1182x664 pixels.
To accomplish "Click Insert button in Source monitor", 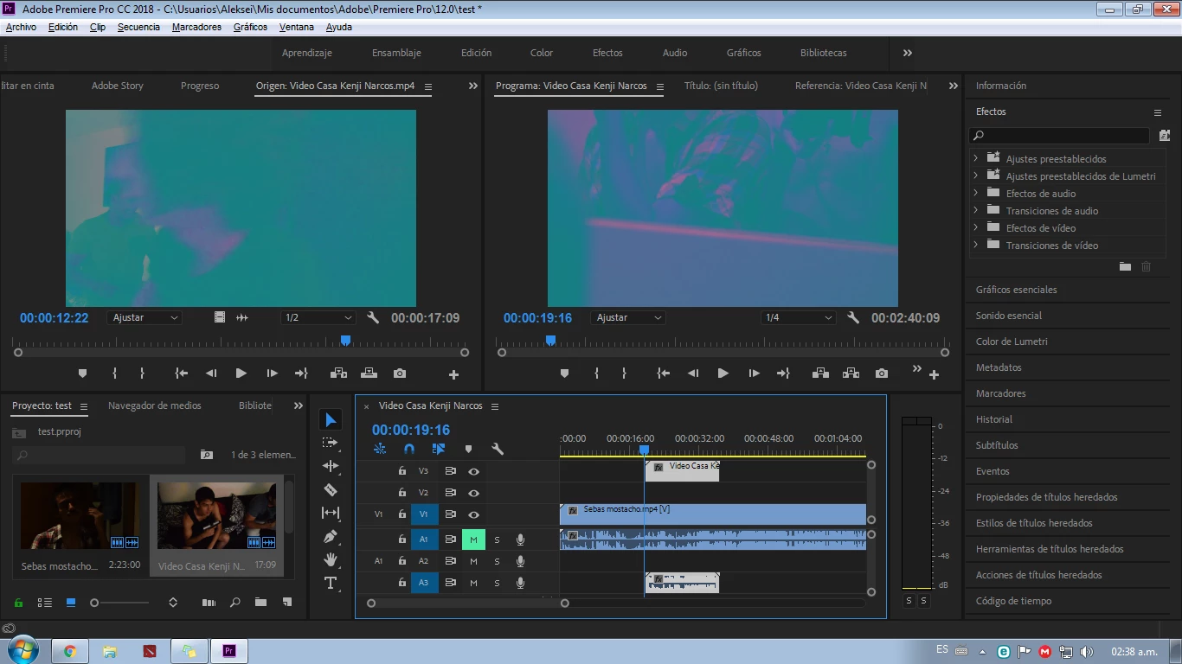I will (x=338, y=373).
